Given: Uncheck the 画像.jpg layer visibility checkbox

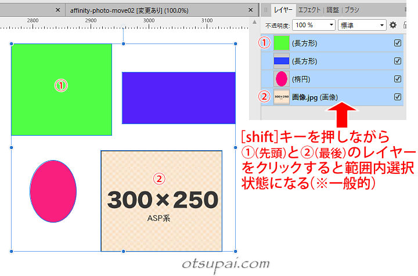Looking at the screenshot, I should (398, 97).
